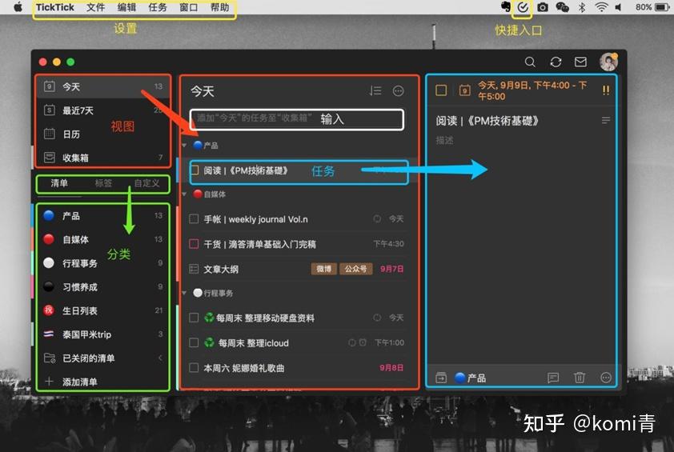The width and height of the screenshot is (674, 452).
Task: Click the calendar date icon in detail panel
Action: (x=464, y=90)
